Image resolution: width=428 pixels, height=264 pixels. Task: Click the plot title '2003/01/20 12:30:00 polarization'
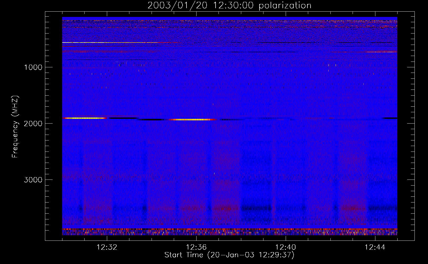(229, 6)
